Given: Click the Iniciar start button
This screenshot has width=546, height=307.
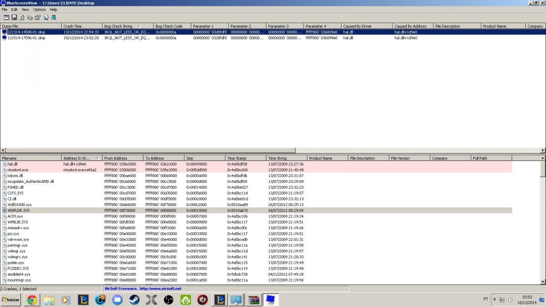Looking at the screenshot, I should [11, 300].
